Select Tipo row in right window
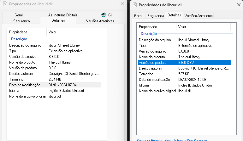243x141 pixels. click(x=184, y=46)
